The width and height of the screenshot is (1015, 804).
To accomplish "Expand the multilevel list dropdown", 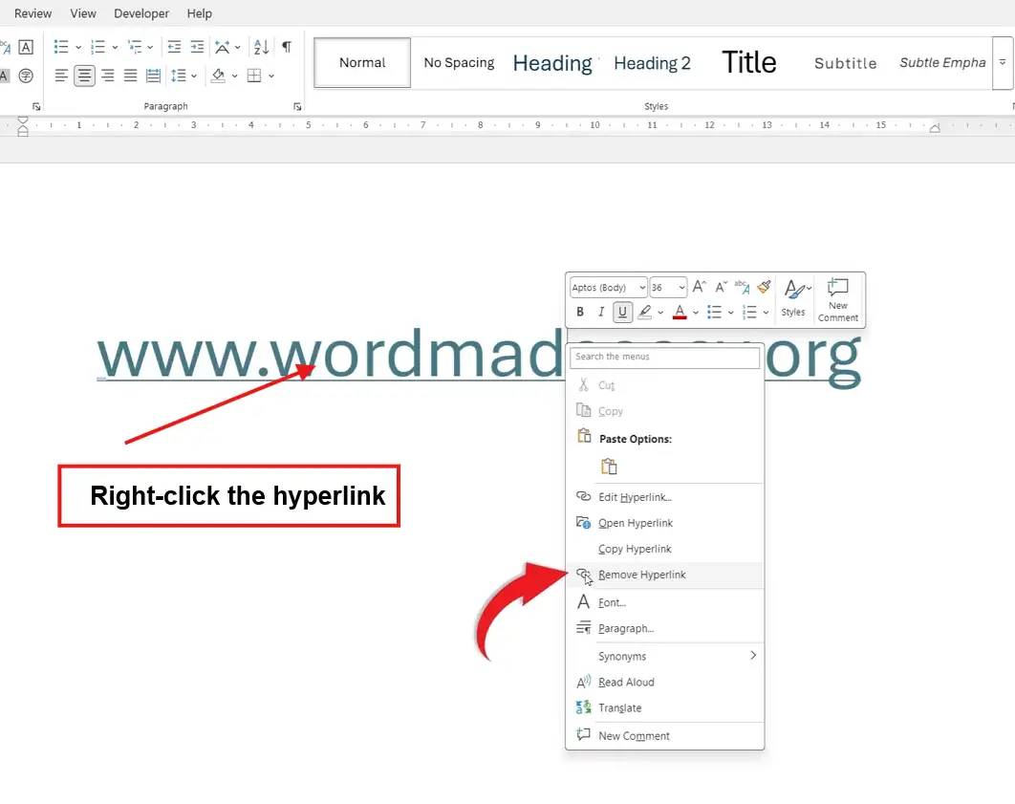I will click(x=150, y=47).
